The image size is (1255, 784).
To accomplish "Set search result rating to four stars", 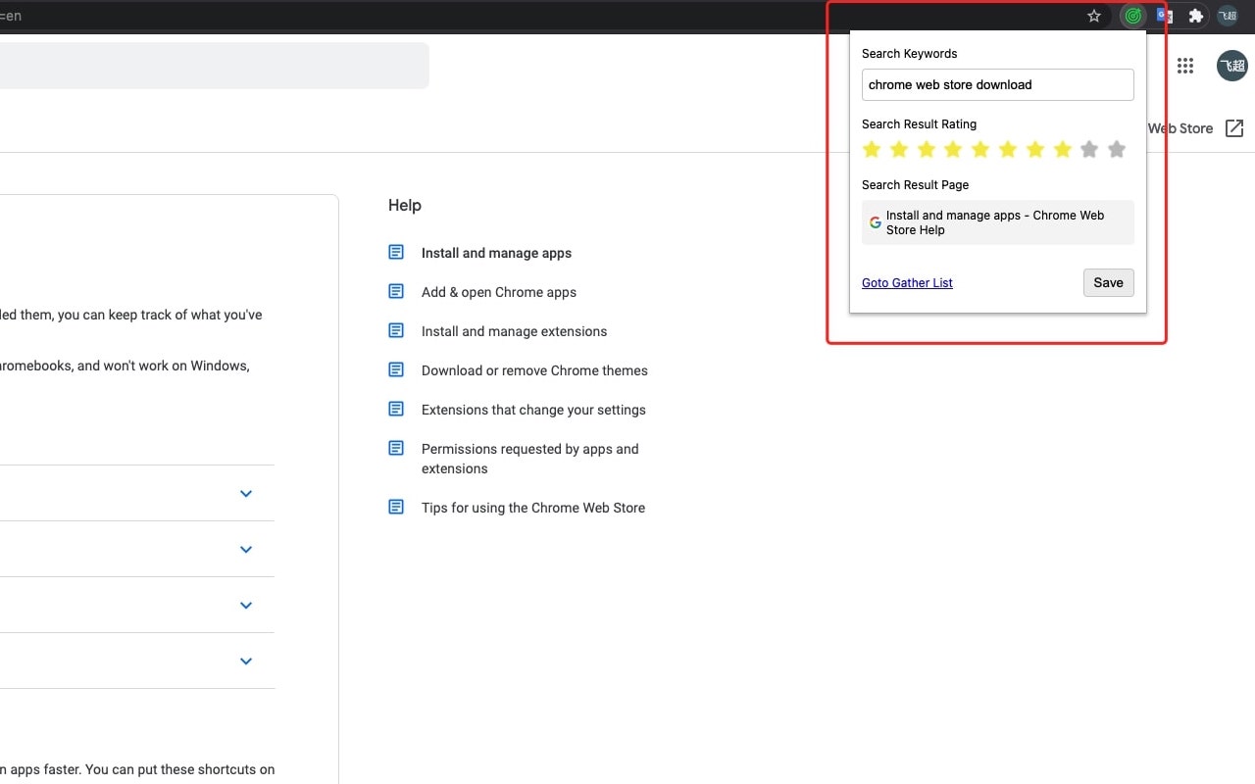I will click(953, 150).
